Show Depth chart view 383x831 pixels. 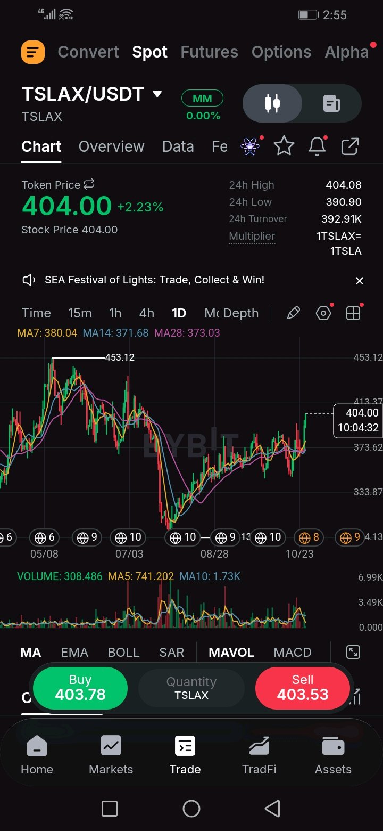click(241, 313)
